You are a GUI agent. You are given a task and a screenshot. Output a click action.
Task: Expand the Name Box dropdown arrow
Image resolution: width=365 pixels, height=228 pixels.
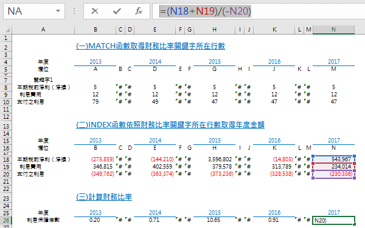click(x=58, y=11)
